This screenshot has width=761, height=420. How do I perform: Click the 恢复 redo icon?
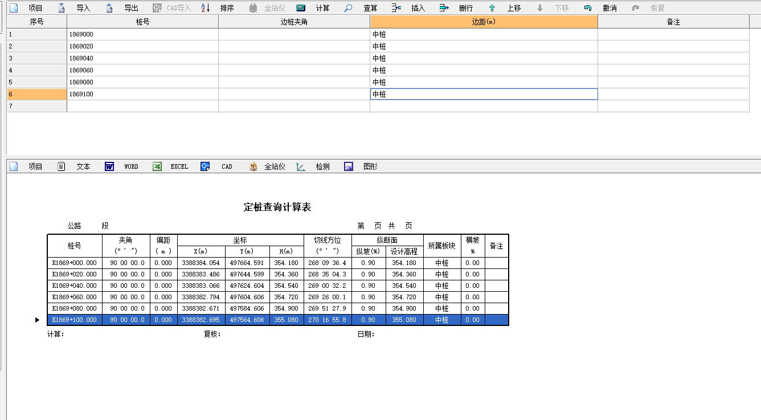[x=636, y=8]
